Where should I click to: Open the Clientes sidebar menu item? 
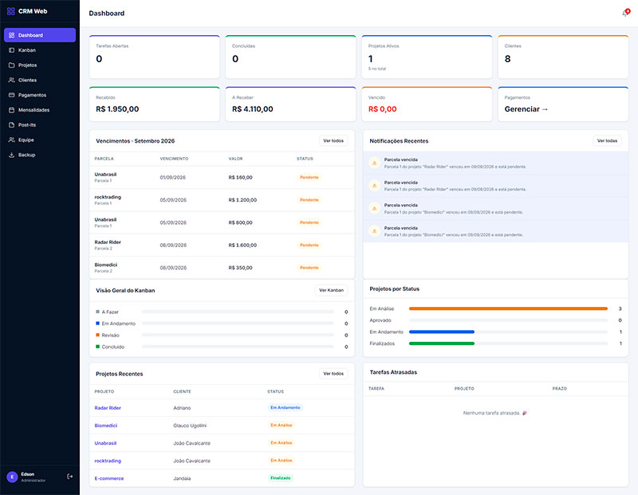click(40, 81)
